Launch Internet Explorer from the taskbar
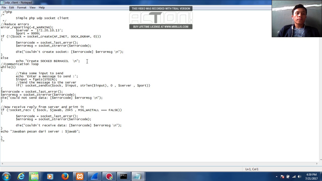The height and width of the screenshot is (181, 322). coord(21,176)
